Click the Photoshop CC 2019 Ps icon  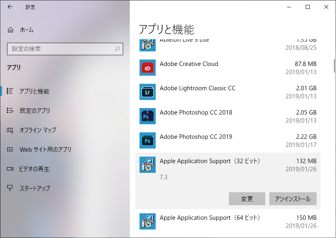pos(148,140)
